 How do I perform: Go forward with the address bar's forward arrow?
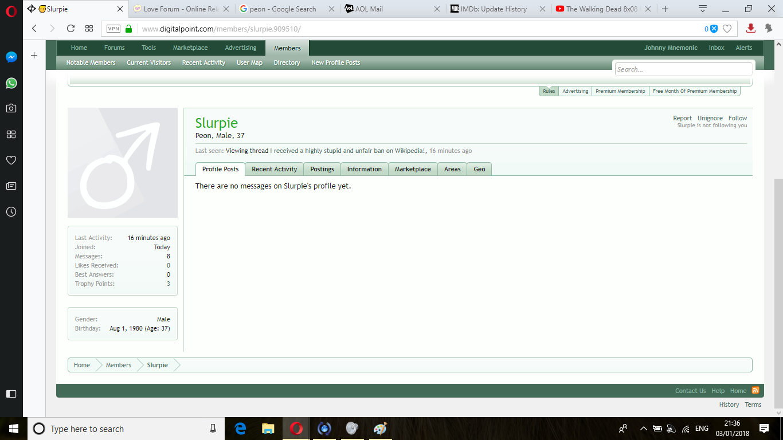pos(52,29)
